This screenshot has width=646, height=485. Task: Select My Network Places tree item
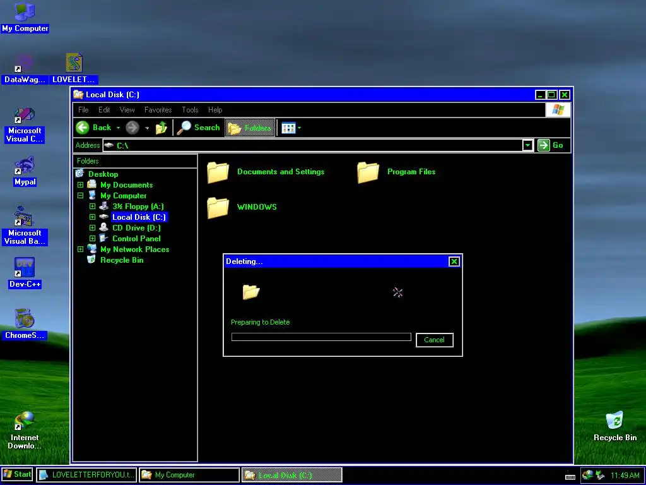135,249
